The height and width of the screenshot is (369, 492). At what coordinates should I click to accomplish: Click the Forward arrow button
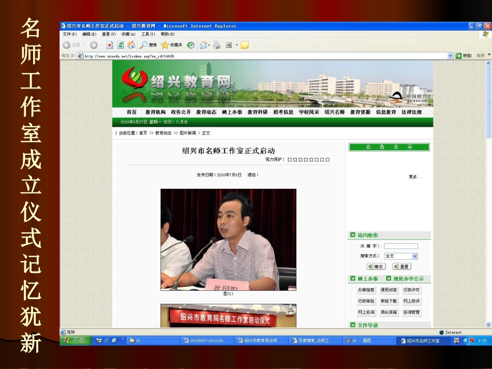point(94,45)
